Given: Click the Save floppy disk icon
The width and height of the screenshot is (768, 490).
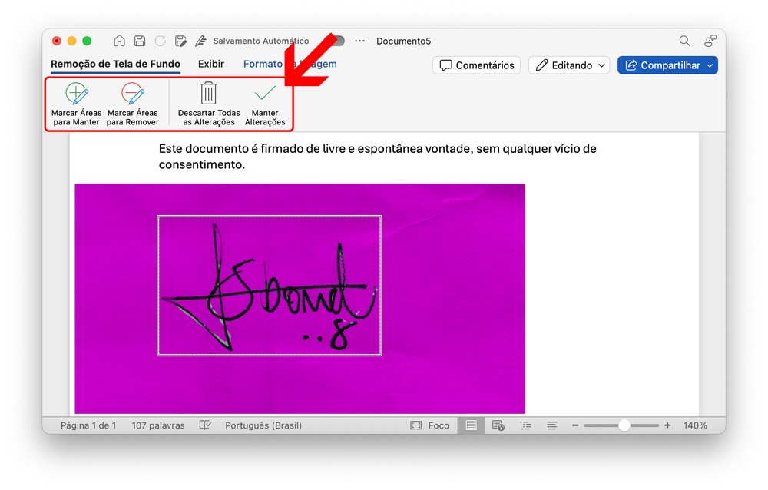Looking at the screenshot, I should pos(140,41).
